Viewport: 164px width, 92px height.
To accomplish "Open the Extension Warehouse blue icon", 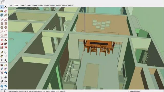I will click(2, 86).
